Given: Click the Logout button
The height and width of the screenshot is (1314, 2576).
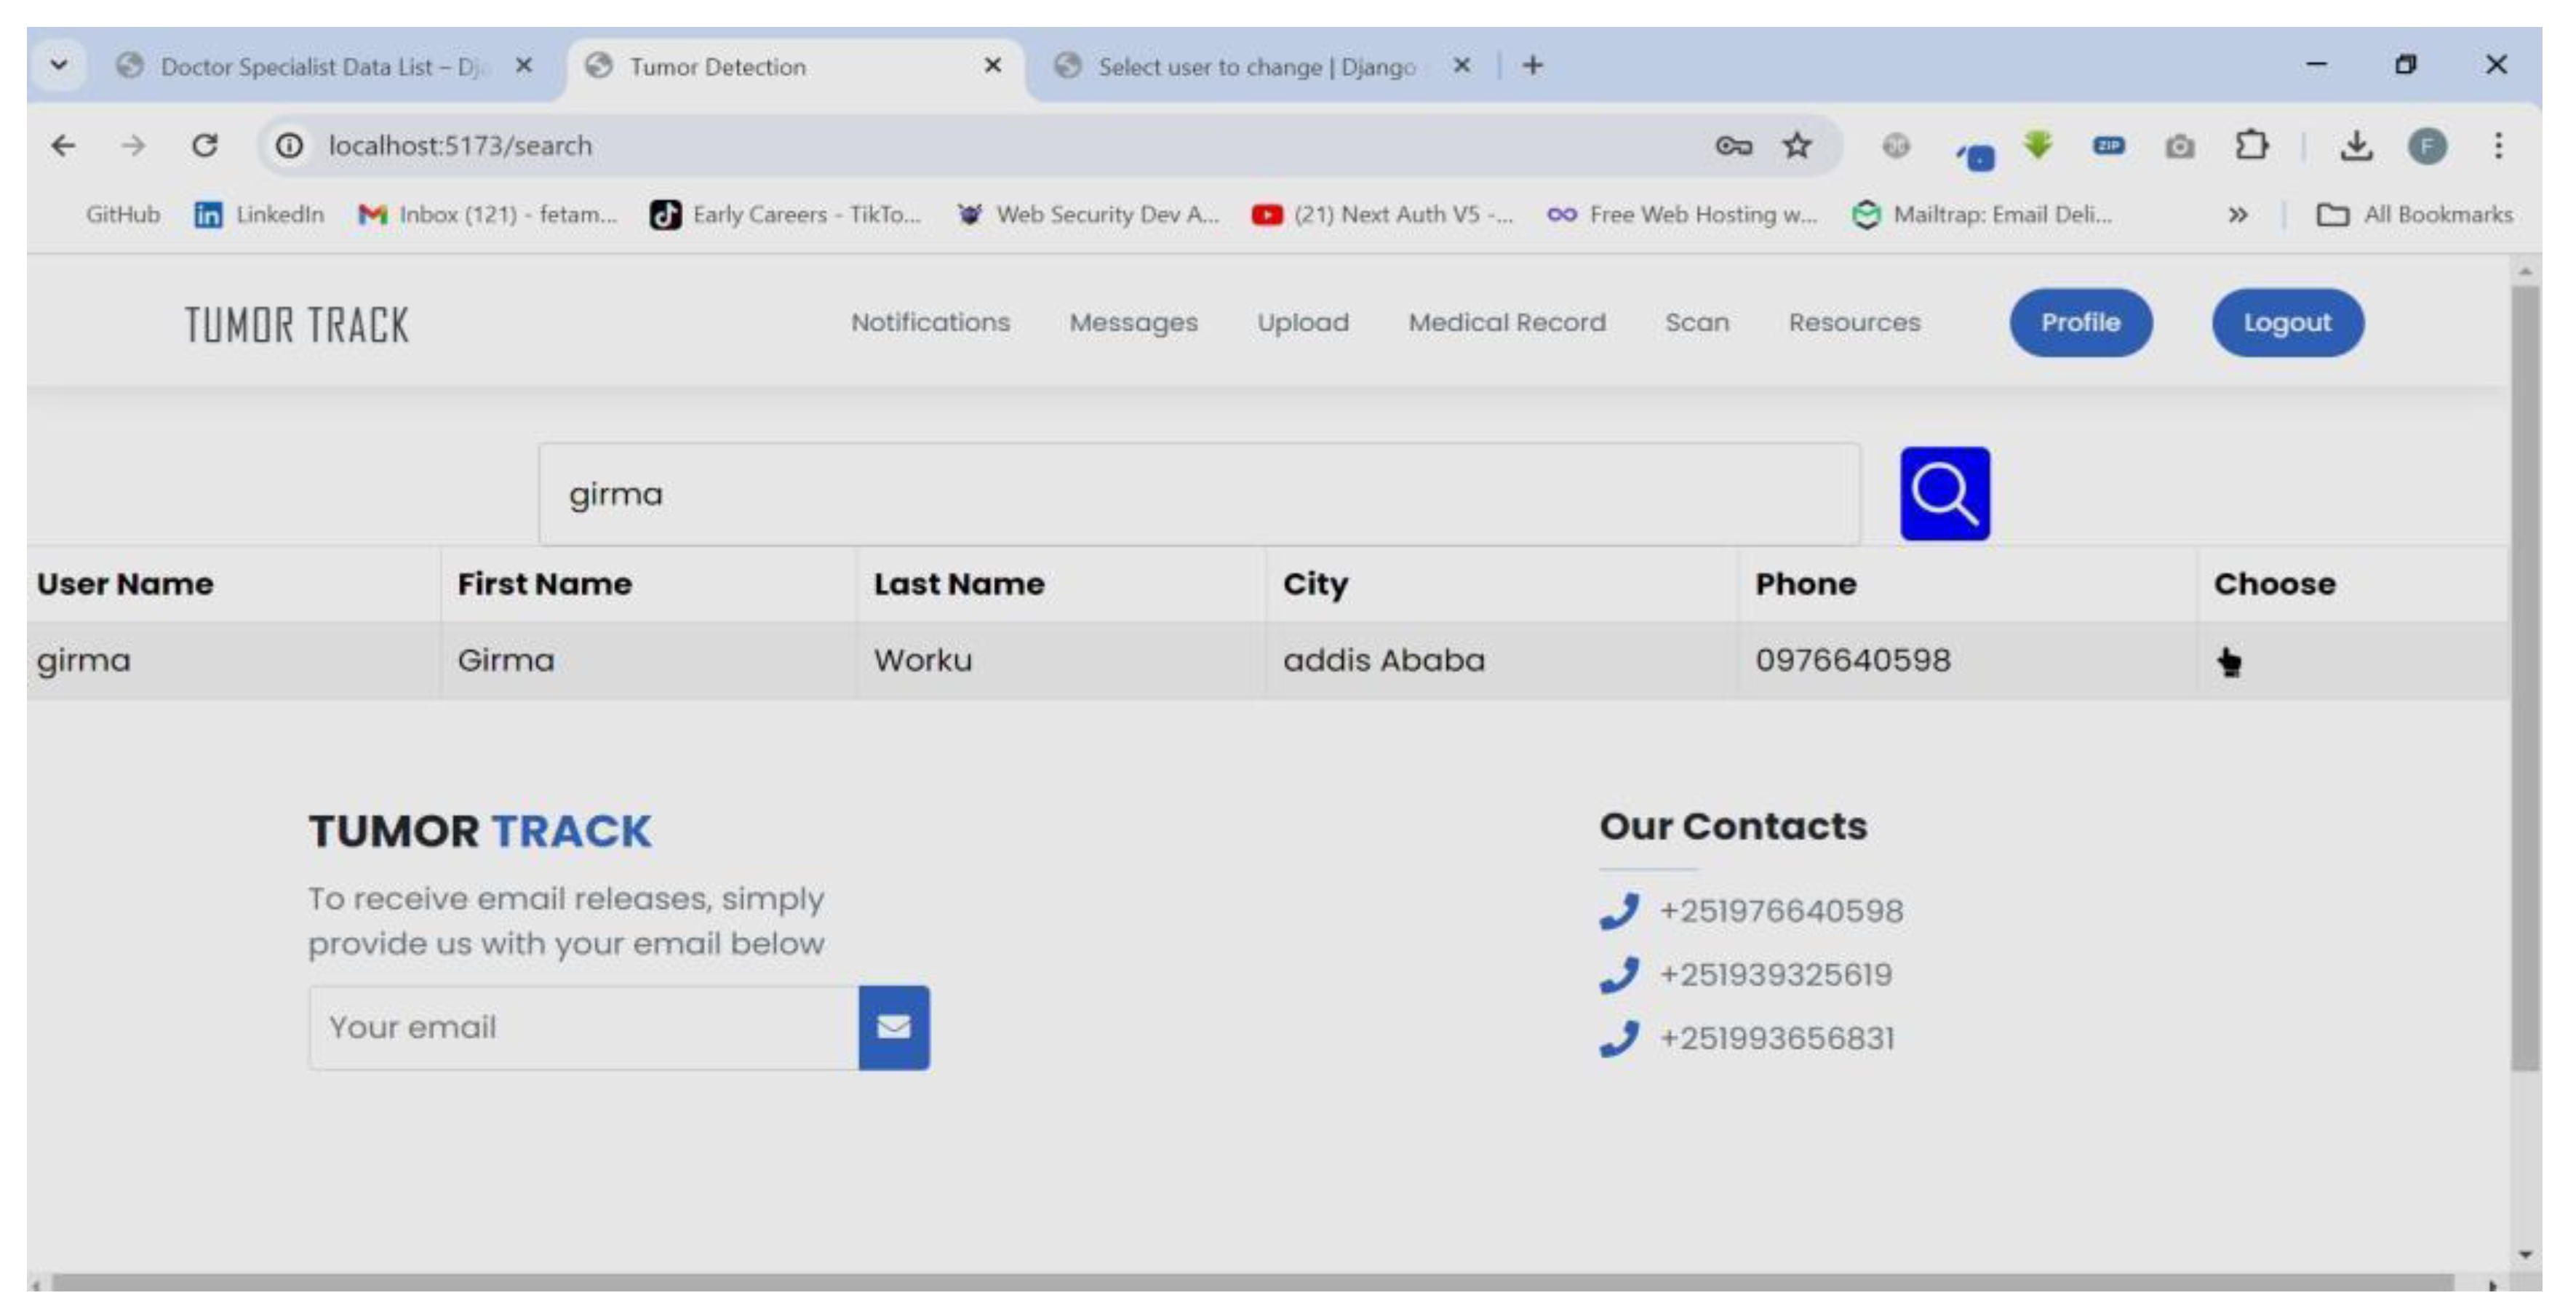Looking at the screenshot, I should coord(2287,322).
